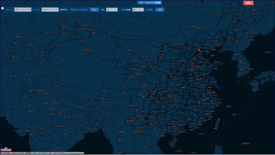Open the Baidu logo on the map
Screen dimensions: 275x155
click(x=6, y=150)
